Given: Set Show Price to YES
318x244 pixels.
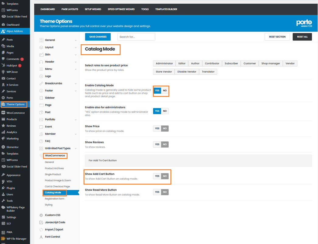Looking at the screenshot, I should (x=157, y=128).
